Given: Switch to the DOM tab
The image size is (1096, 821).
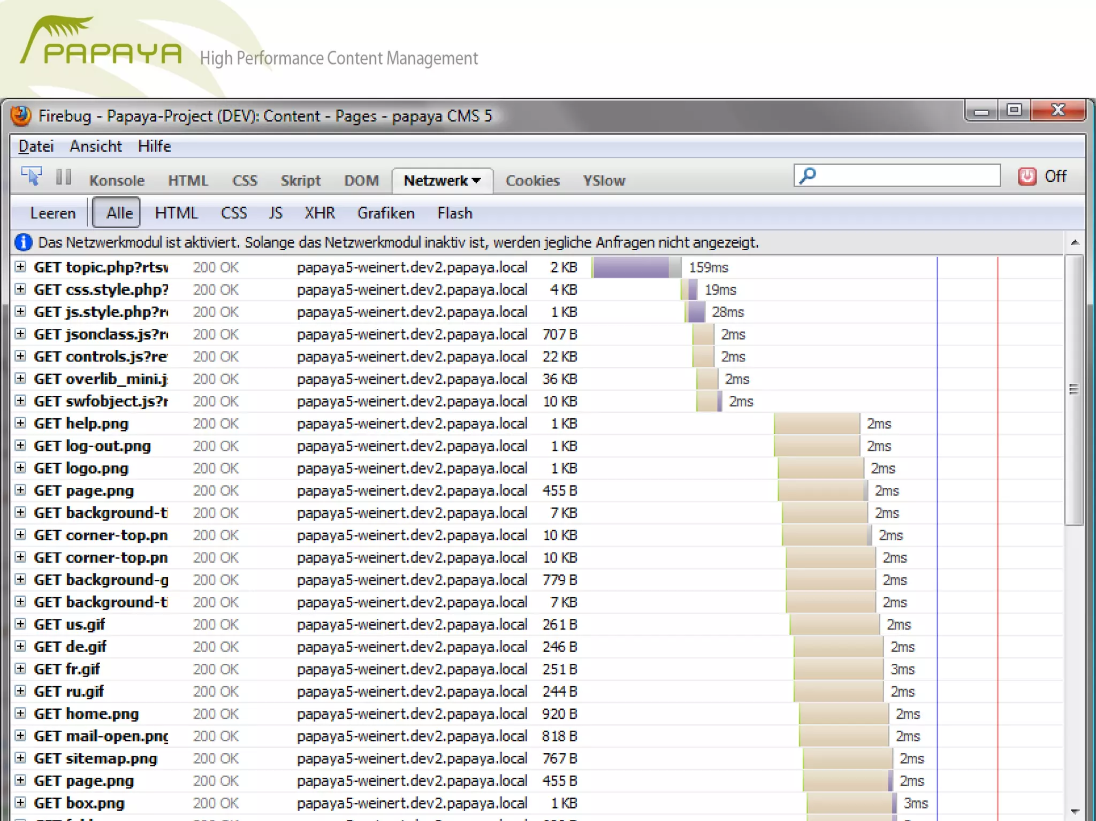Looking at the screenshot, I should pos(361,181).
